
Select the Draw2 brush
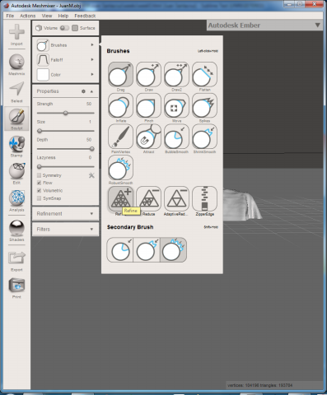[176, 74]
